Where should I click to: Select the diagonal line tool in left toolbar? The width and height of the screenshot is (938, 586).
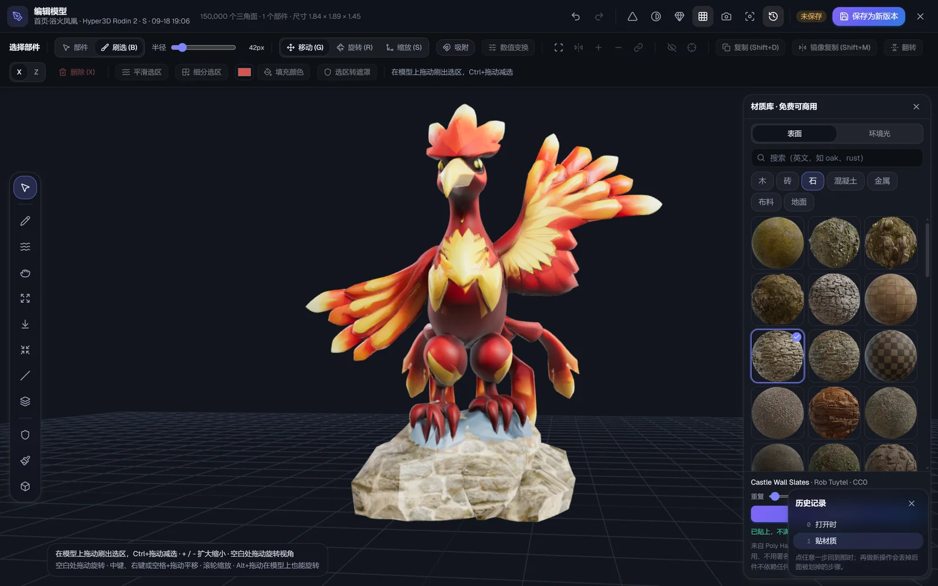coord(25,376)
